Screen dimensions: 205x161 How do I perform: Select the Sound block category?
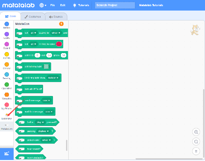point(7,46)
